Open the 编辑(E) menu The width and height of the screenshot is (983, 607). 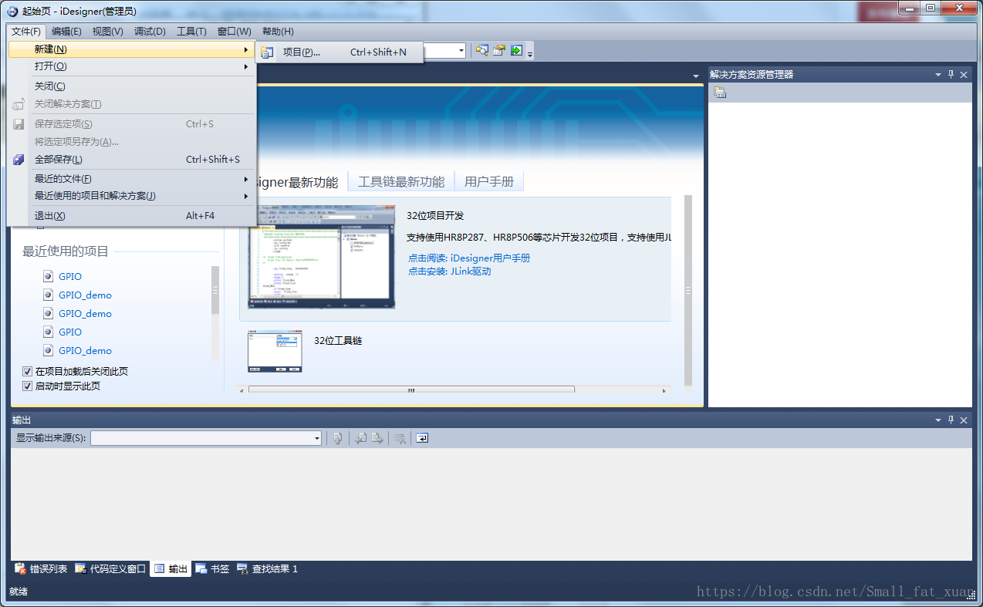coord(66,32)
